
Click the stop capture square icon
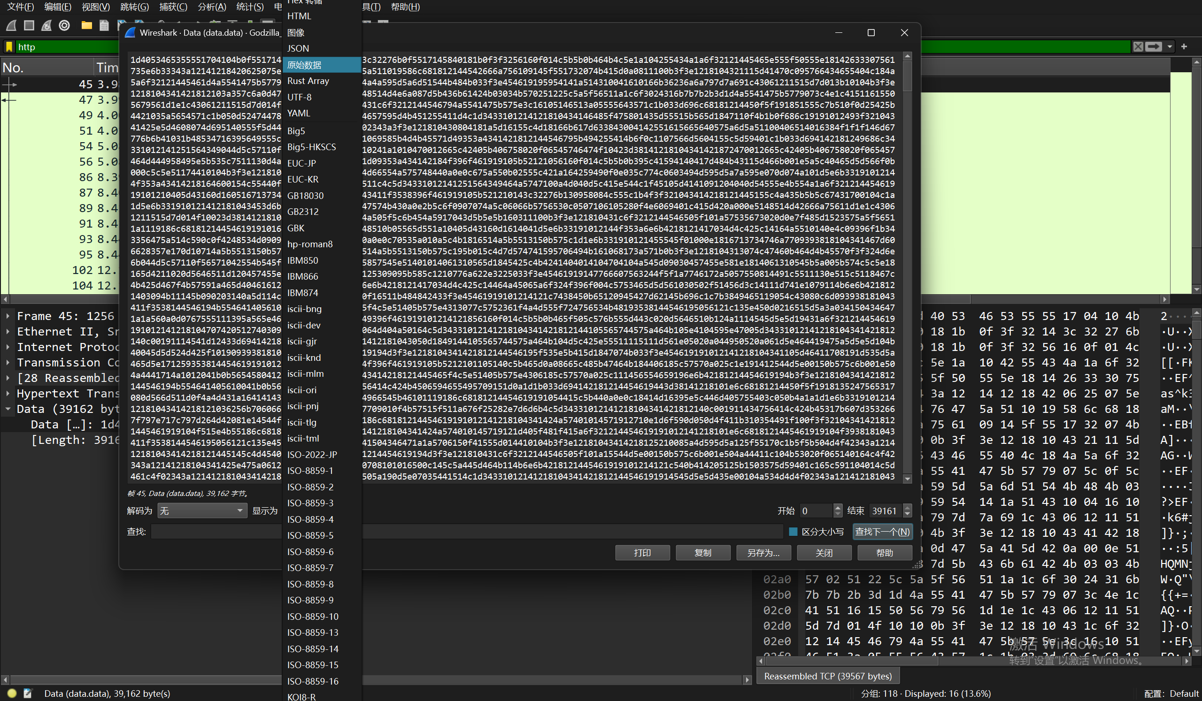29,25
